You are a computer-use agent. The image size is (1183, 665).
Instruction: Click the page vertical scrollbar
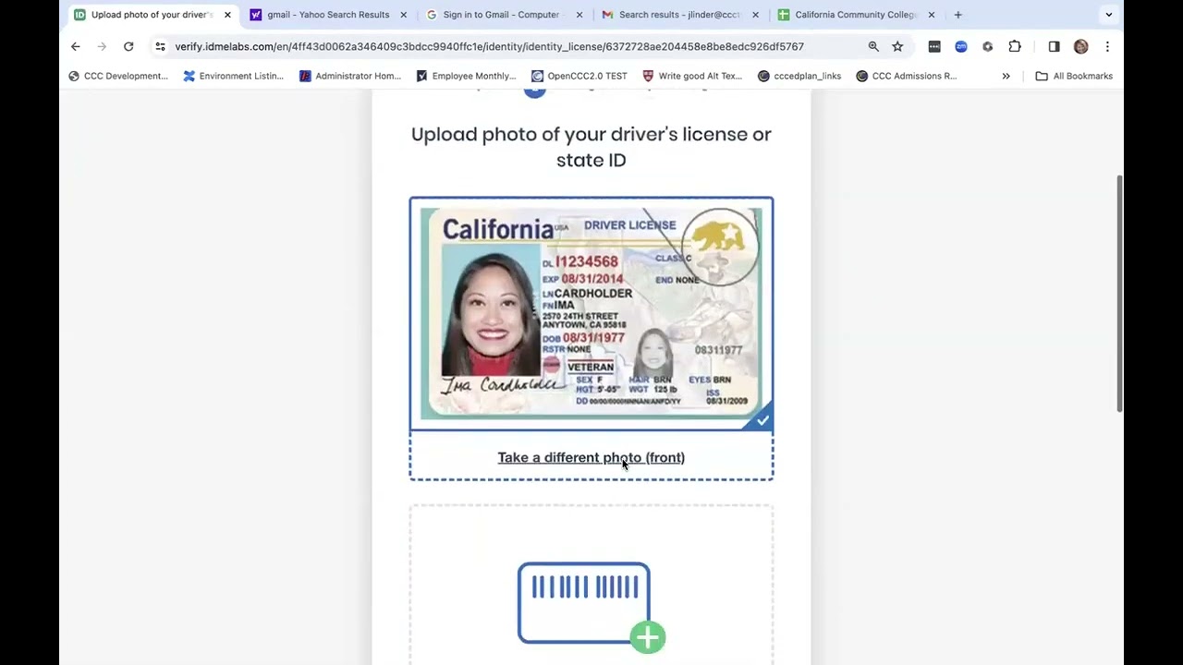pos(1120,294)
